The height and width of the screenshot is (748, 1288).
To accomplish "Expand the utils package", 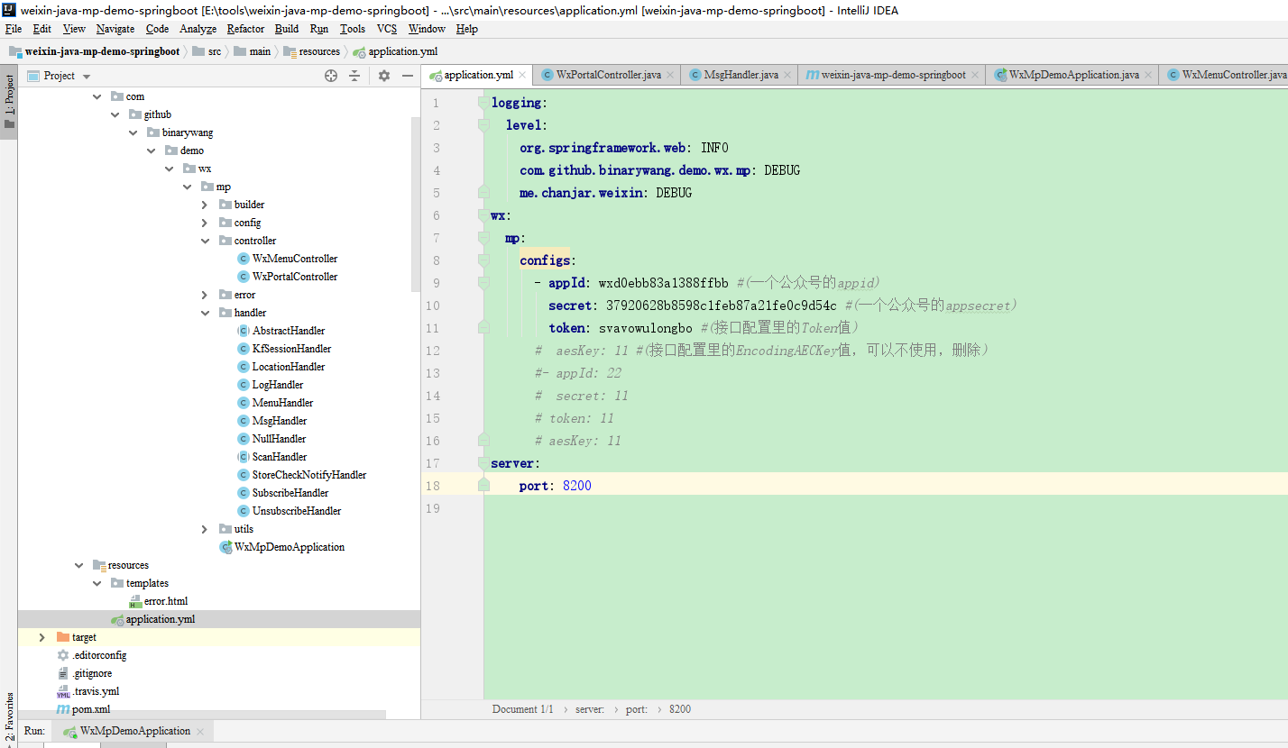I will click(205, 529).
